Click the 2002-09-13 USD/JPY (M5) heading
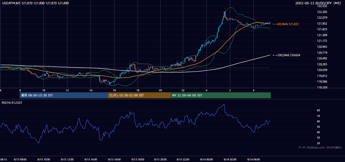345x162 pixels. (x=318, y=3)
